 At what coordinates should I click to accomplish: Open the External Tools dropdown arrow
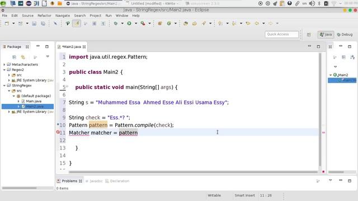point(150,23)
